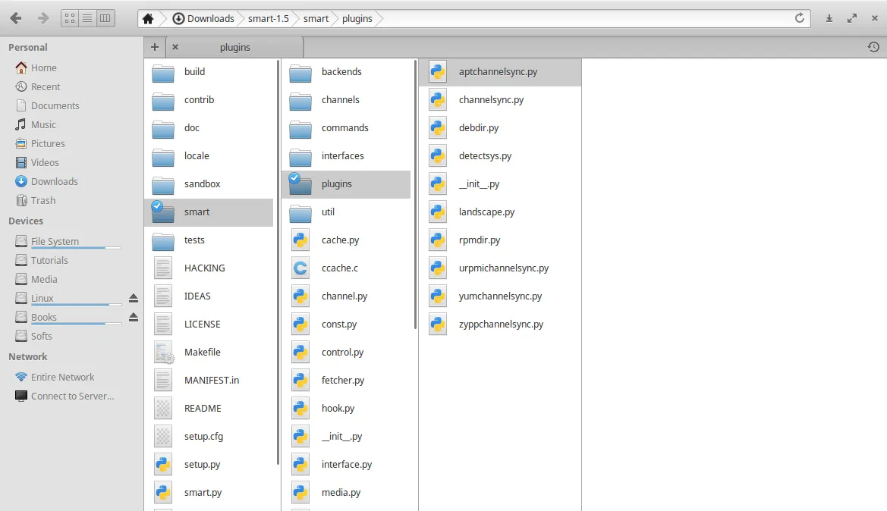Click the aptchannelsync.py Python file icon
Image resolution: width=887 pixels, height=511 pixels.
pyautogui.click(x=437, y=72)
